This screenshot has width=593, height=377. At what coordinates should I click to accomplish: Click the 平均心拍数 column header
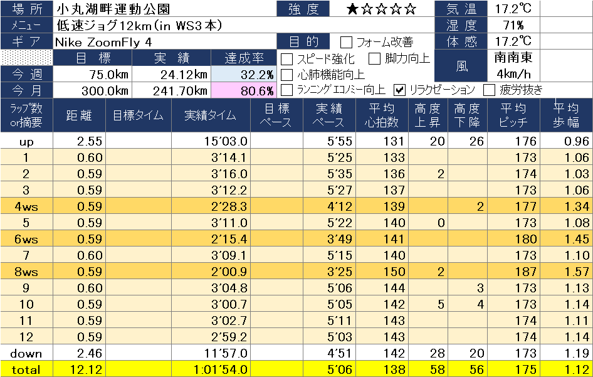tap(382, 115)
